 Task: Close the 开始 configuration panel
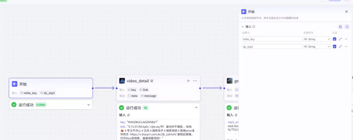point(346,11)
